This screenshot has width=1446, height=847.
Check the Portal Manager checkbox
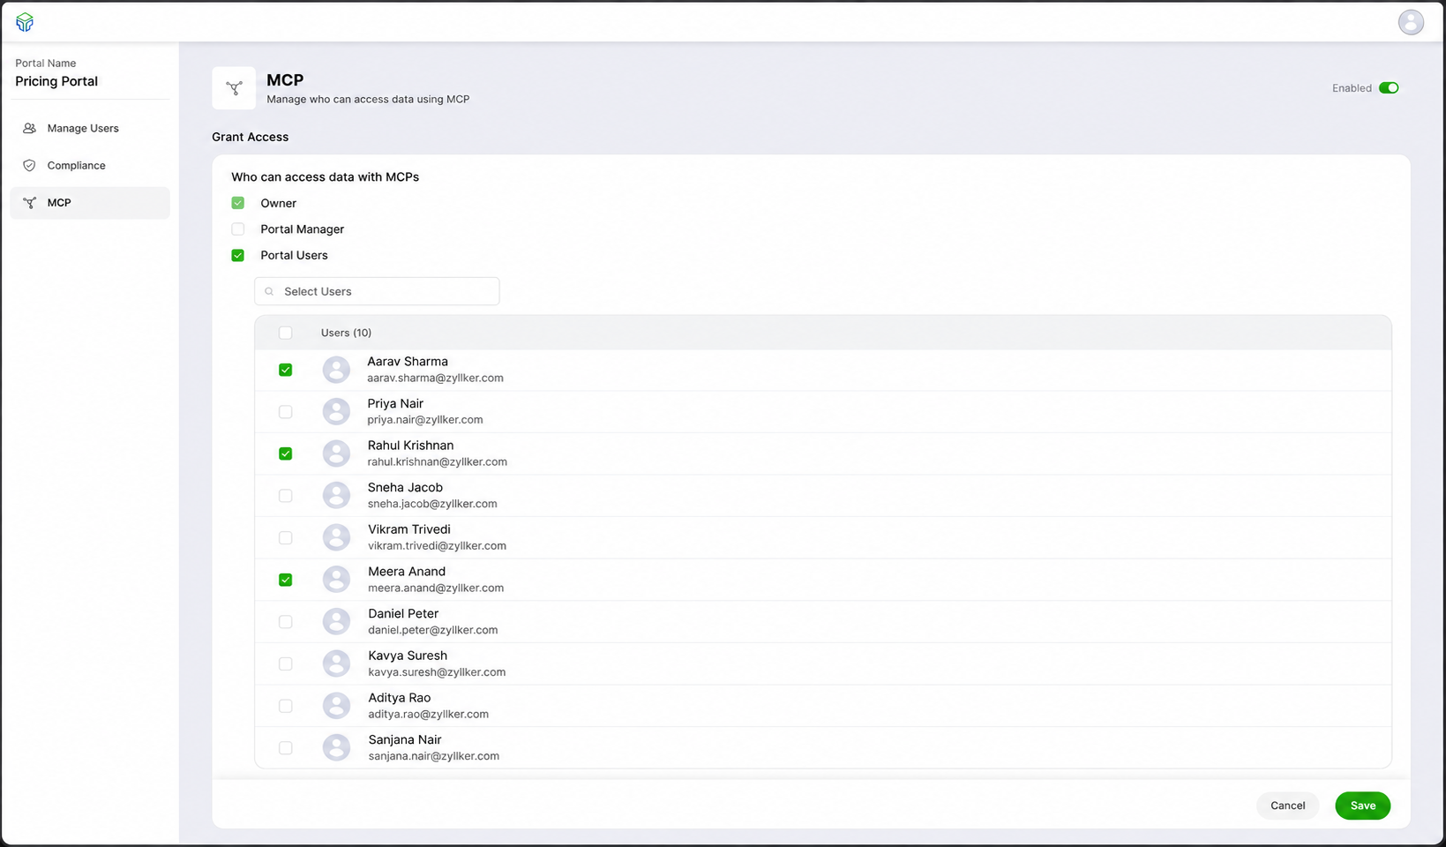pyautogui.click(x=237, y=229)
